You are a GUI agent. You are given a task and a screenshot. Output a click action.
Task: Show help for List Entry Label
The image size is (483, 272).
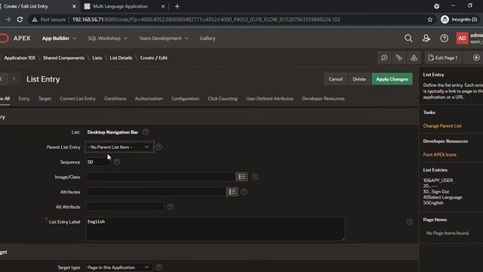tap(409, 221)
